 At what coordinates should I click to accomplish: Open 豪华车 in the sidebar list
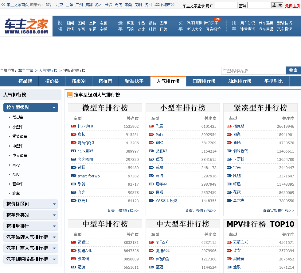point(18,184)
